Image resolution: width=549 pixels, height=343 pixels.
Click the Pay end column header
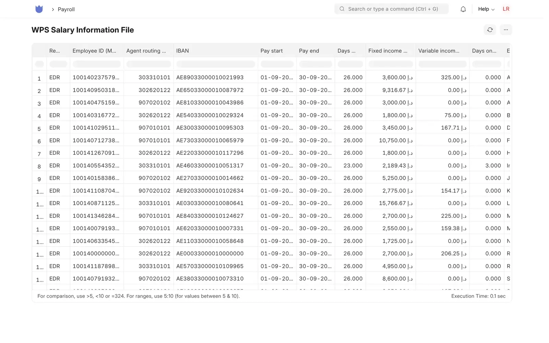(x=315, y=51)
